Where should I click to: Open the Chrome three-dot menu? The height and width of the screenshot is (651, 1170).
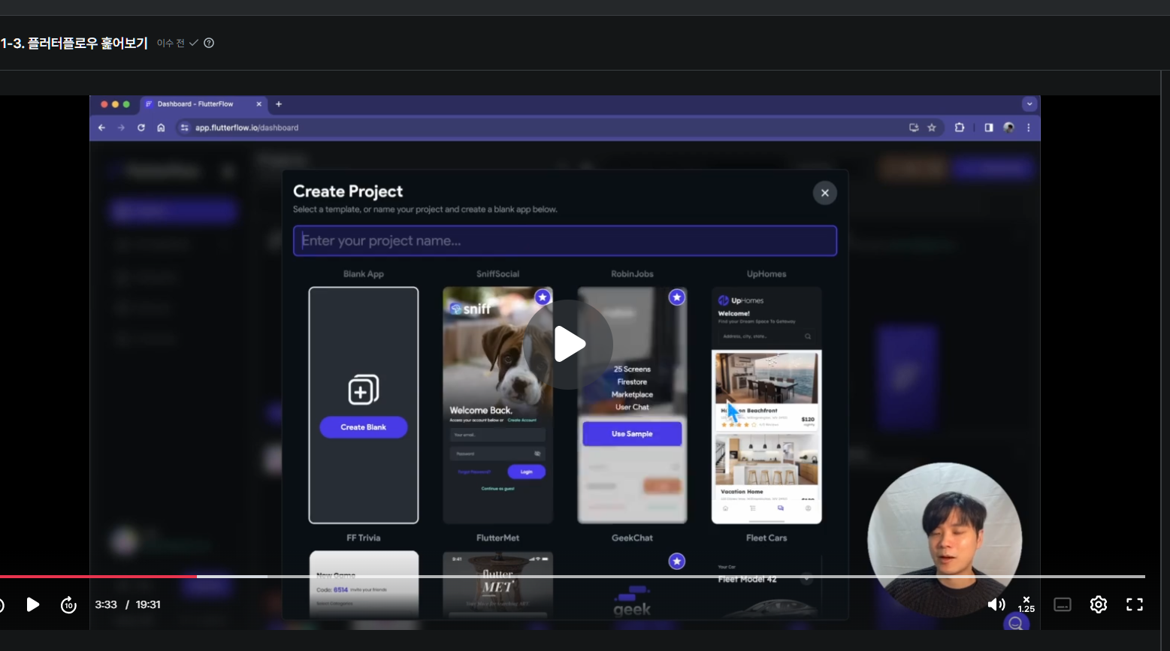(1029, 128)
